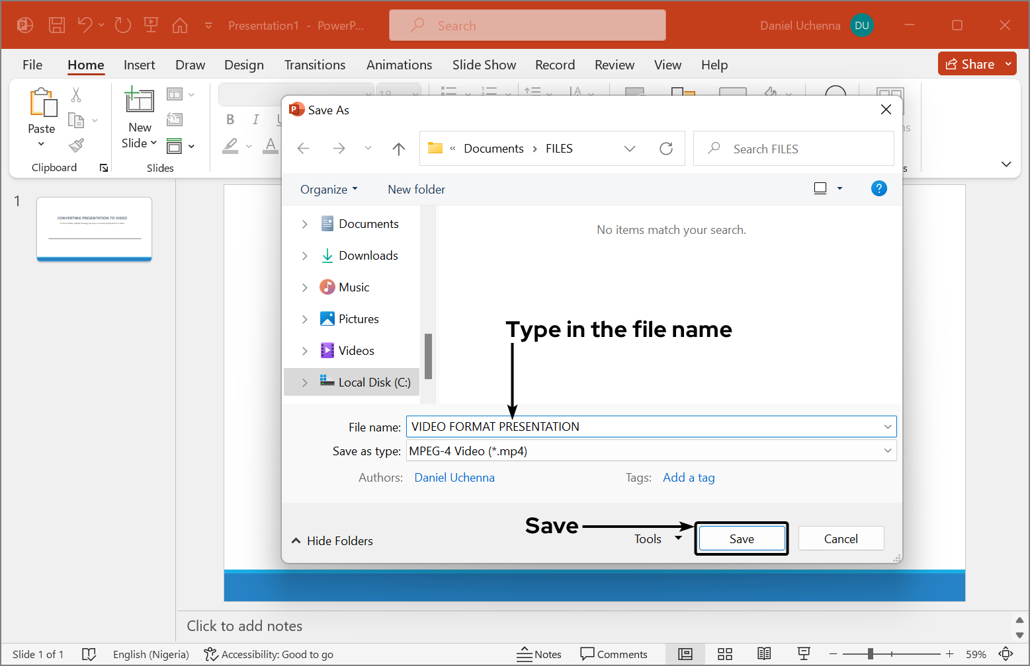1030x666 pixels.
Task: Open the Clipboard dialog launcher icon
Action: [x=104, y=168]
